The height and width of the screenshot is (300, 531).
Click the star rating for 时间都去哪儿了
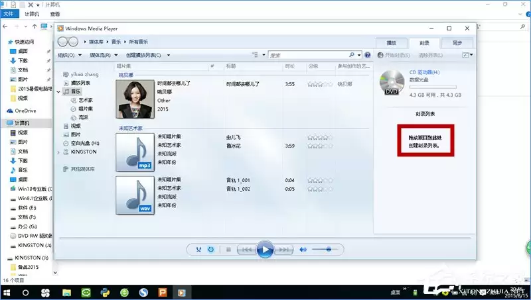point(320,84)
